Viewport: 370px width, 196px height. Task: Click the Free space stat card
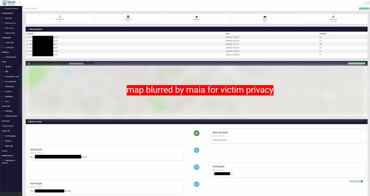coord(333,19)
